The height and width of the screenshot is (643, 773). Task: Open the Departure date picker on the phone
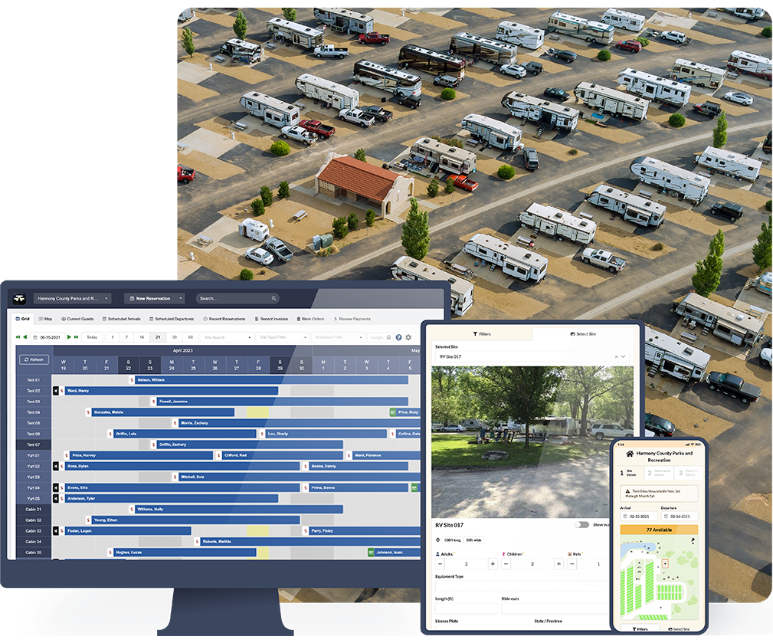tap(680, 517)
